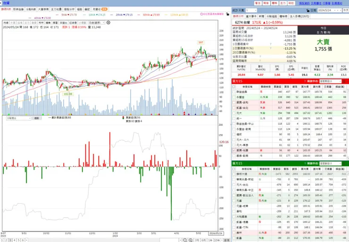
Task: Open the 日期 2024/5/24 date dropdown
Action: point(329,10)
